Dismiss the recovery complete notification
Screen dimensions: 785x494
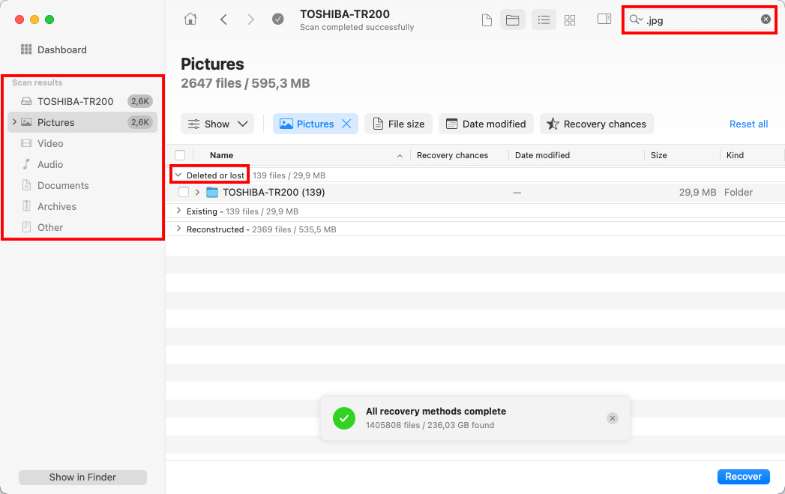point(613,418)
